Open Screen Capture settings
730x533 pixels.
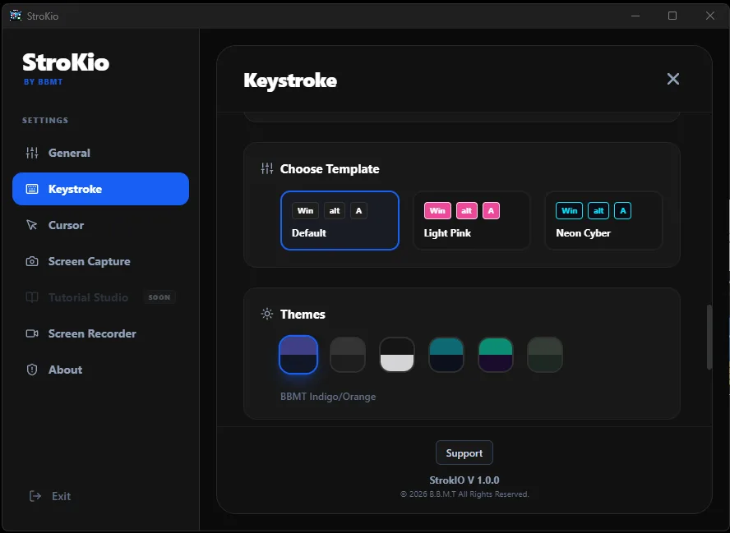[100, 261]
